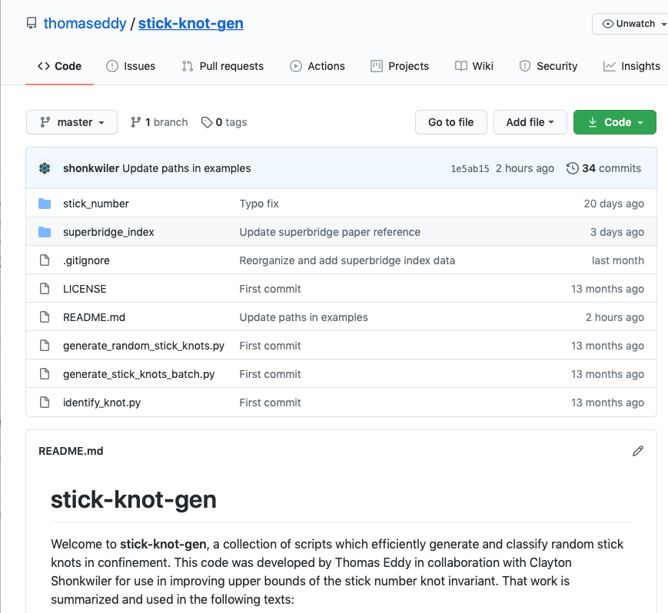Click the Go to file button
This screenshot has width=668, height=613.
(450, 122)
